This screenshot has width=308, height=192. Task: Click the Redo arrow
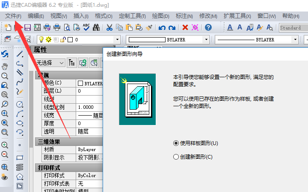click(x=172, y=28)
